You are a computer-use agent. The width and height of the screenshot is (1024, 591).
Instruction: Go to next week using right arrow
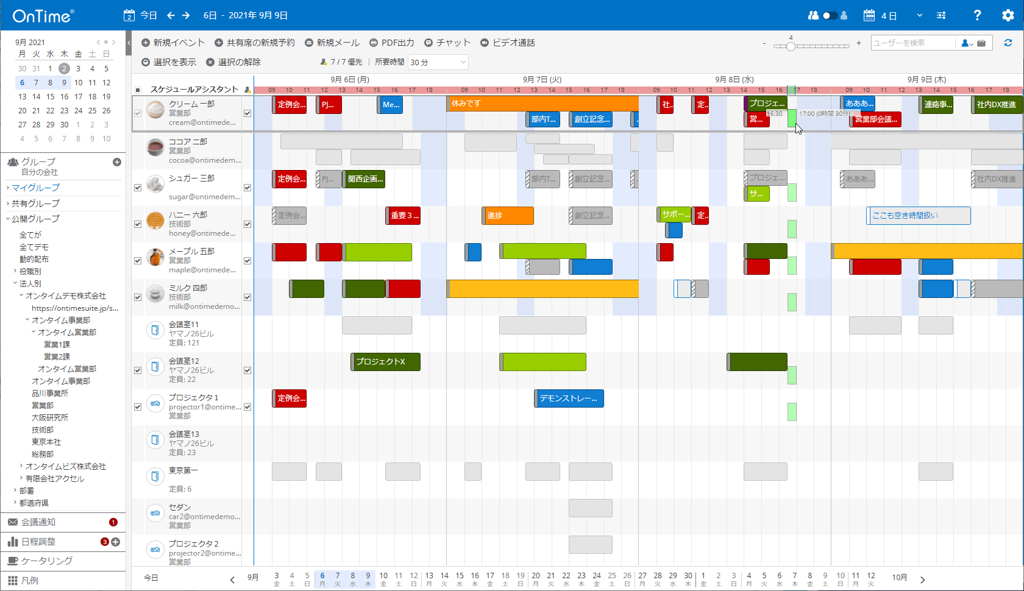click(x=186, y=15)
